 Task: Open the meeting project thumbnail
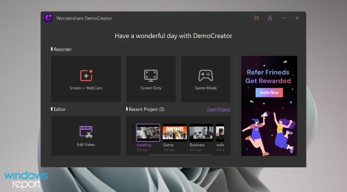click(148, 132)
